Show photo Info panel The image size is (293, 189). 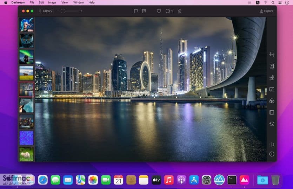point(272,154)
